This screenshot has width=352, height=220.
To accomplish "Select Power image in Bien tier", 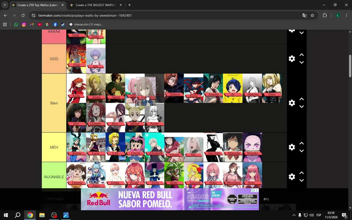I will [154, 118].
